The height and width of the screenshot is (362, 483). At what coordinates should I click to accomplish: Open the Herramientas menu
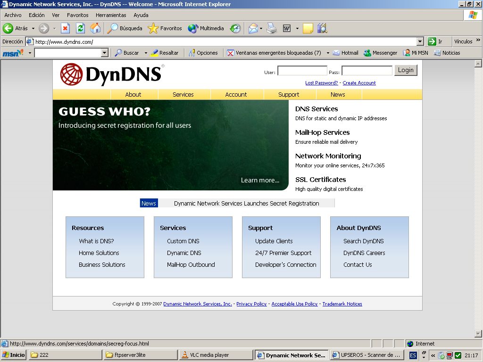click(111, 15)
